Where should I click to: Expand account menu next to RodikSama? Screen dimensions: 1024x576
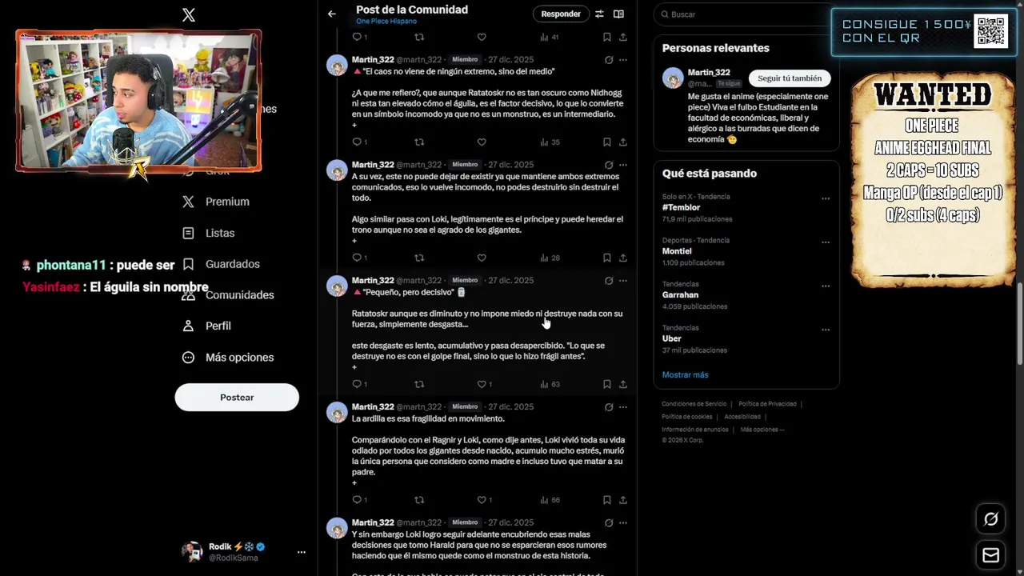pyautogui.click(x=302, y=552)
